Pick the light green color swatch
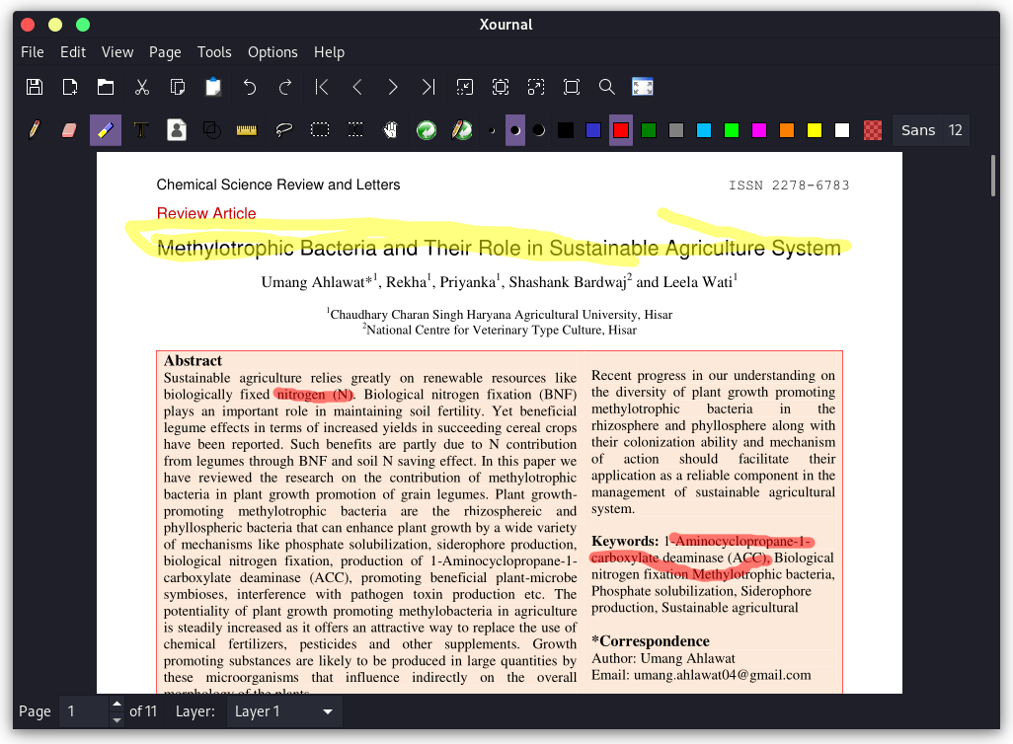This screenshot has height=744, width=1013. (732, 130)
